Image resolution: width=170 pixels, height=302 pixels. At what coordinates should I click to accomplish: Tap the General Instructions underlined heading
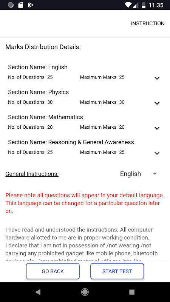point(32,174)
